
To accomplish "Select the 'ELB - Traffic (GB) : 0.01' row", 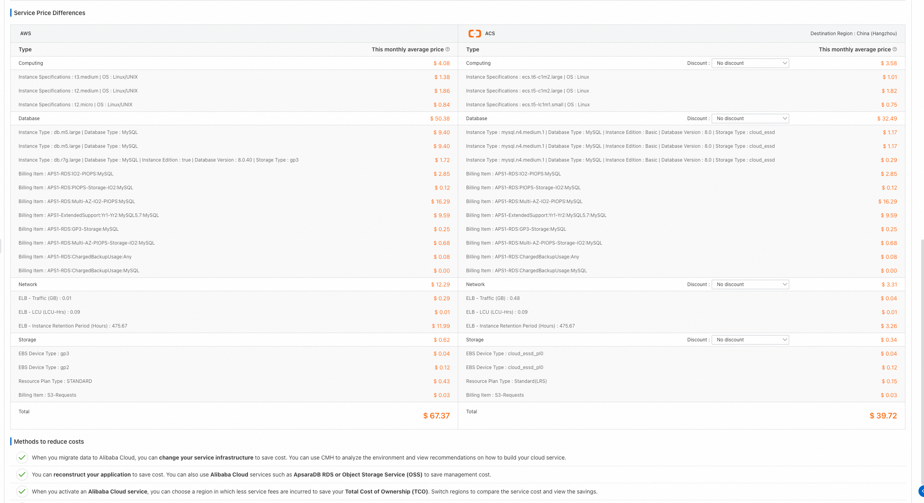I will (234, 298).
